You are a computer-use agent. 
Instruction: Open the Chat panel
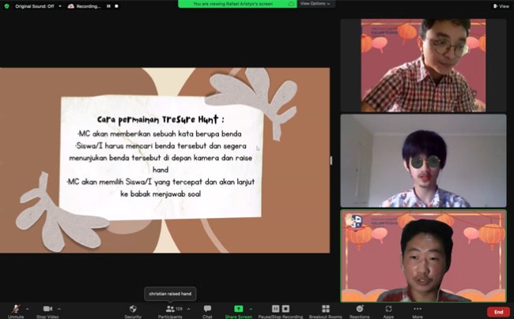click(x=207, y=310)
